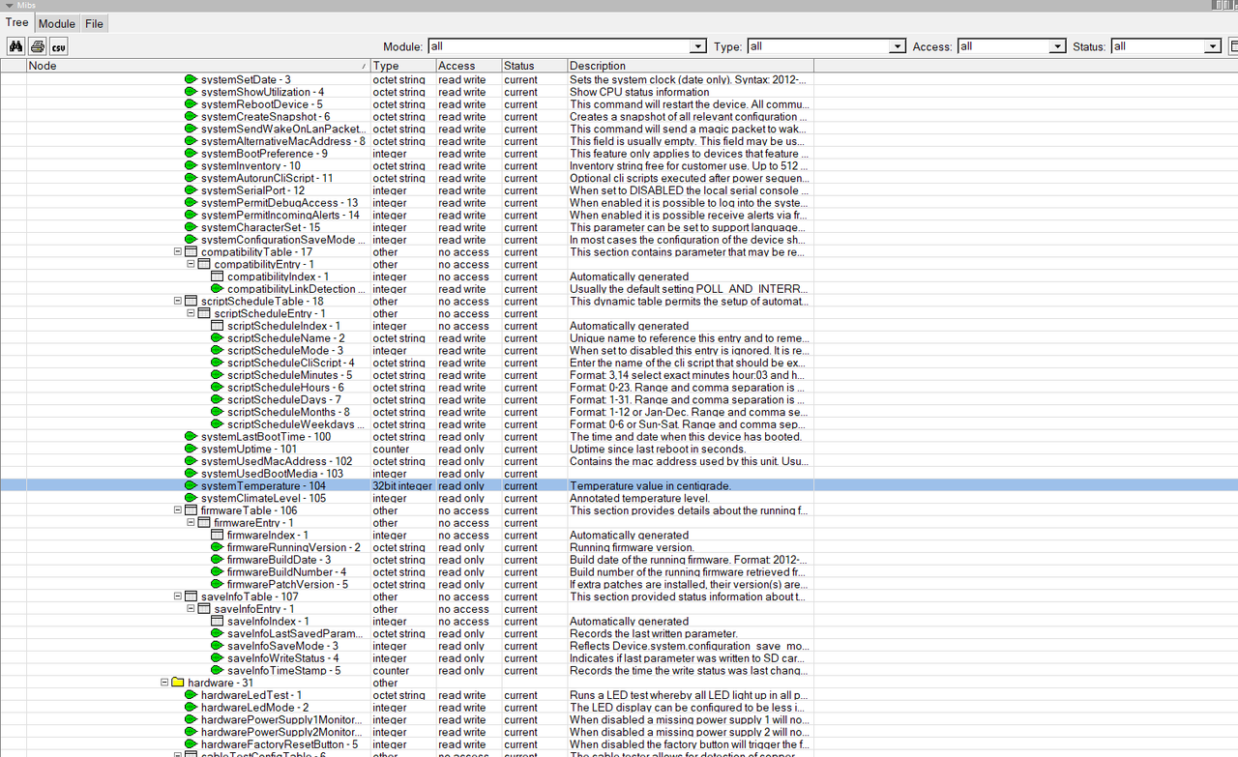Screen dimensions: 1238x757
Task: Click table icon of firmwareTable - 106
Action: coord(191,510)
